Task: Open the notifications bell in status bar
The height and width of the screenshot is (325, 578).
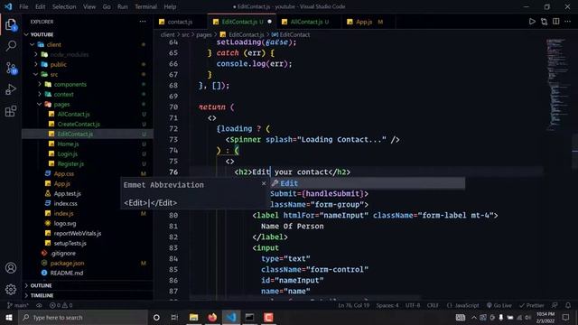Action: click(x=568, y=305)
